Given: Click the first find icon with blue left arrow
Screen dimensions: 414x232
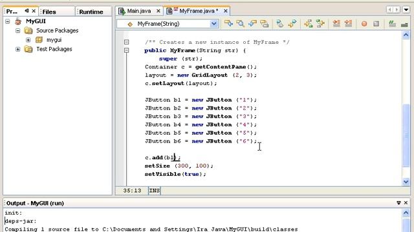Looking at the screenshot, I should click(228, 24).
